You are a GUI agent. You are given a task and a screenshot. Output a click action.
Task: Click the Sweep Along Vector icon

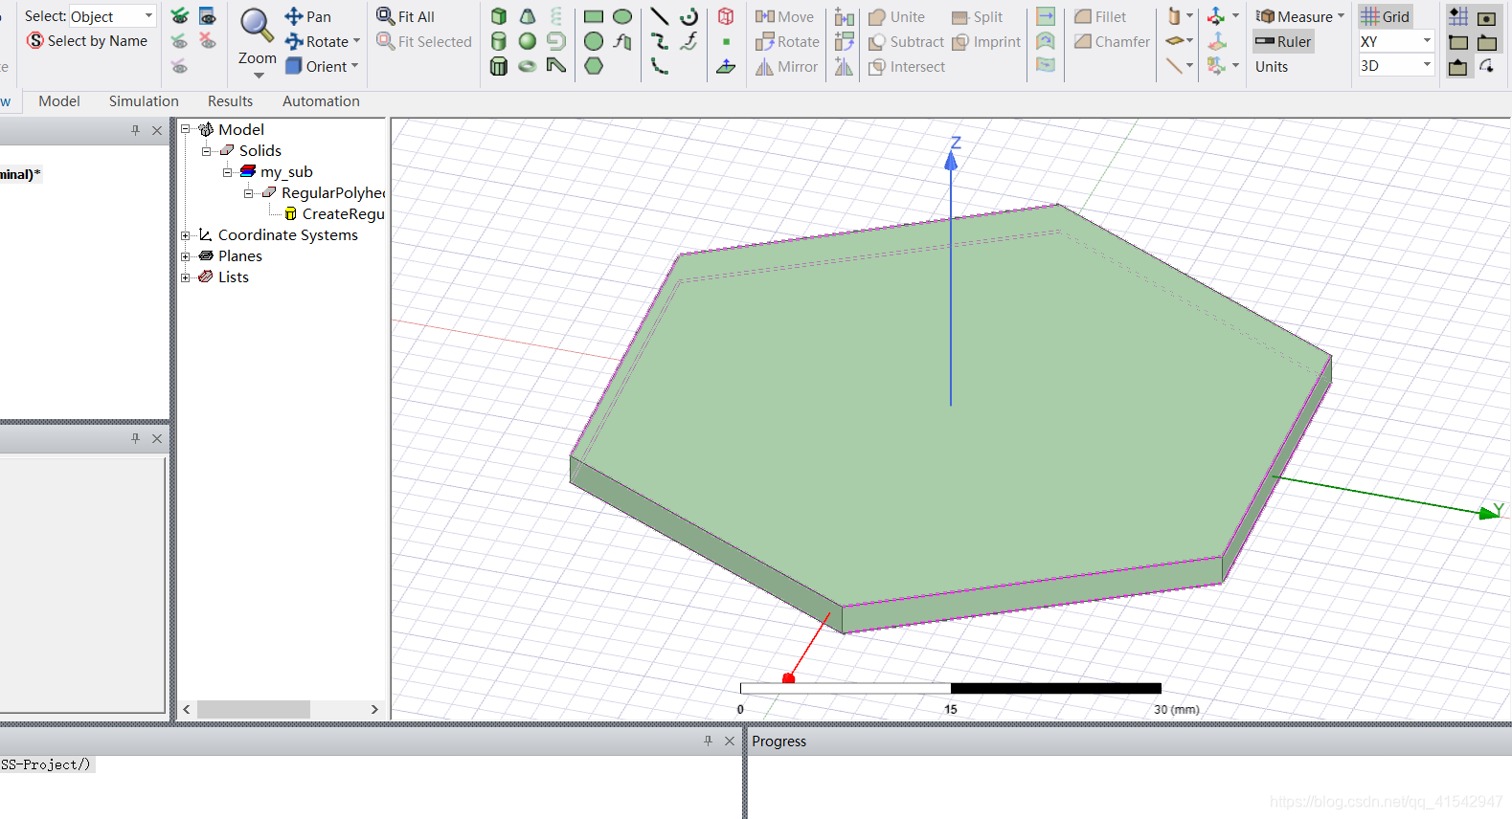(x=1046, y=16)
